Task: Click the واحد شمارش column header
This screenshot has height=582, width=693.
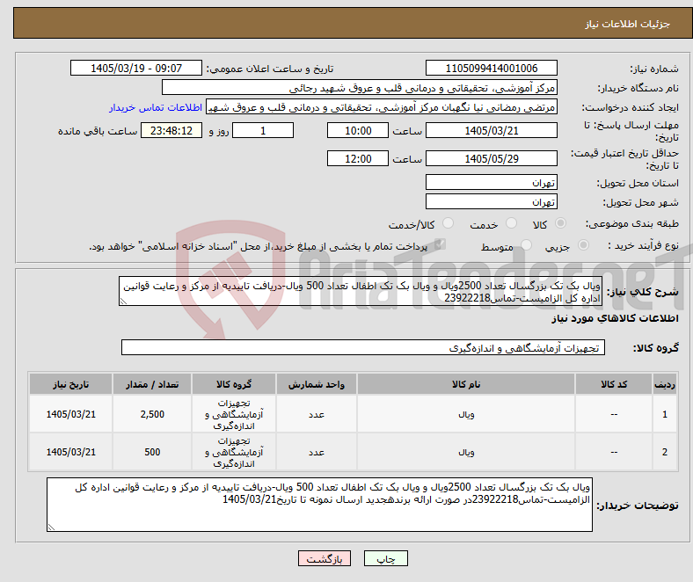Action: point(317,384)
